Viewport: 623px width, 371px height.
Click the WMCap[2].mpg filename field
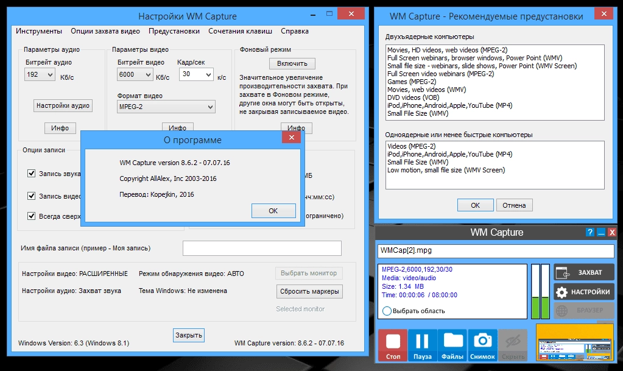tap(496, 251)
